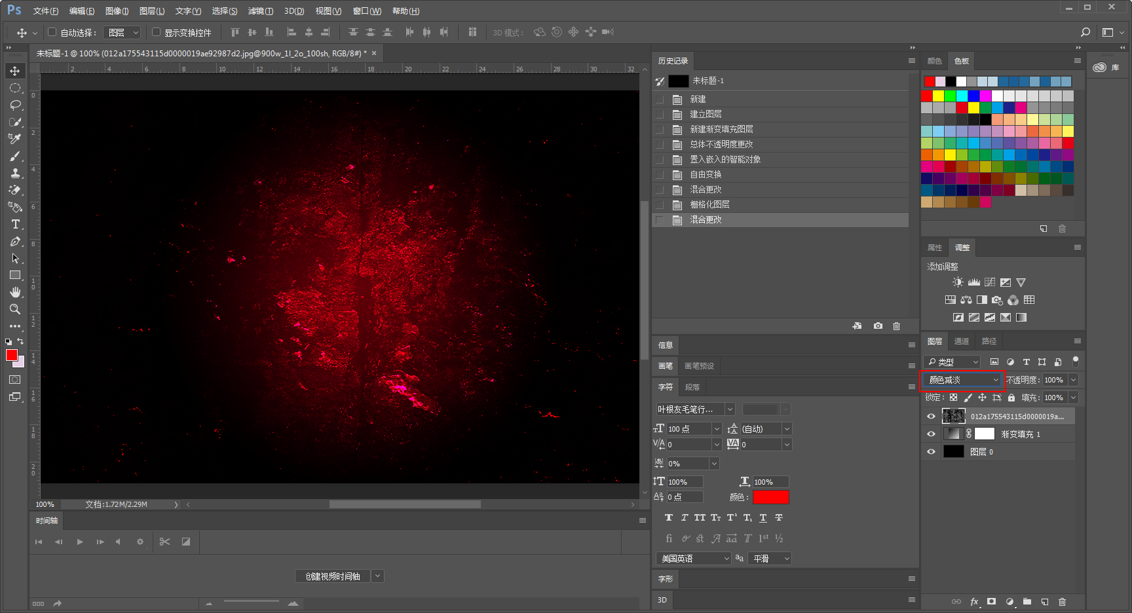Enable the 自动选择 checkbox

click(52, 32)
